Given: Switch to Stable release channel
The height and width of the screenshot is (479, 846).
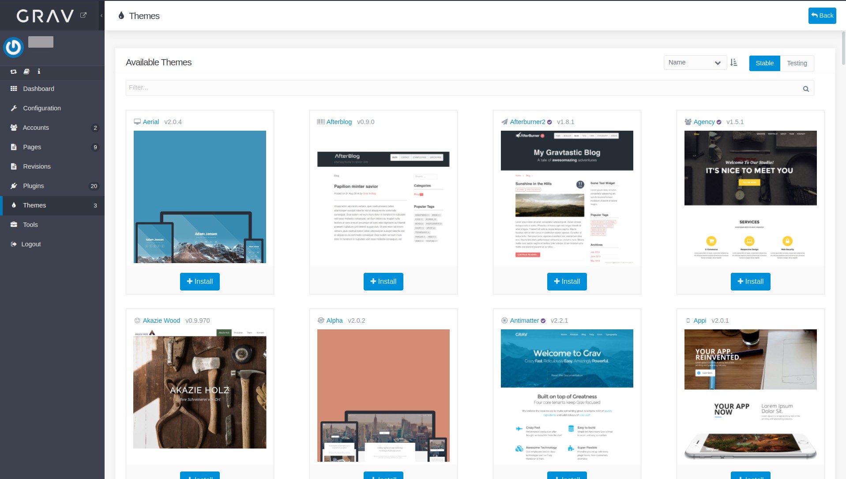Looking at the screenshot, I should [764, 63].
